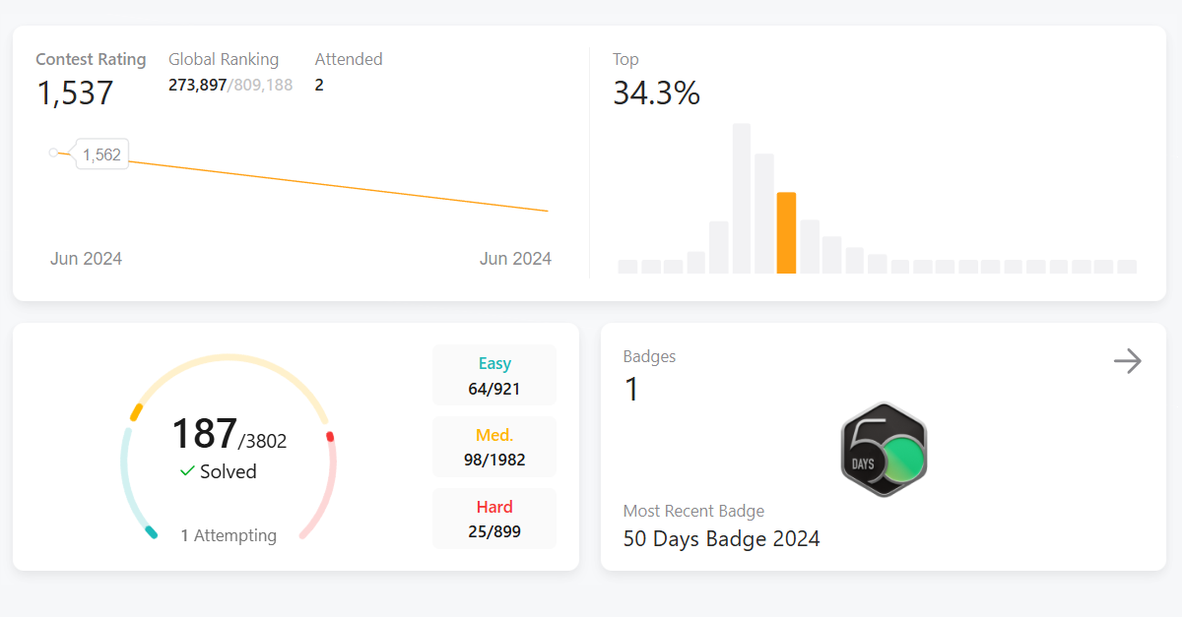Click the Global Ranking number 273,897

coord(197,86)
